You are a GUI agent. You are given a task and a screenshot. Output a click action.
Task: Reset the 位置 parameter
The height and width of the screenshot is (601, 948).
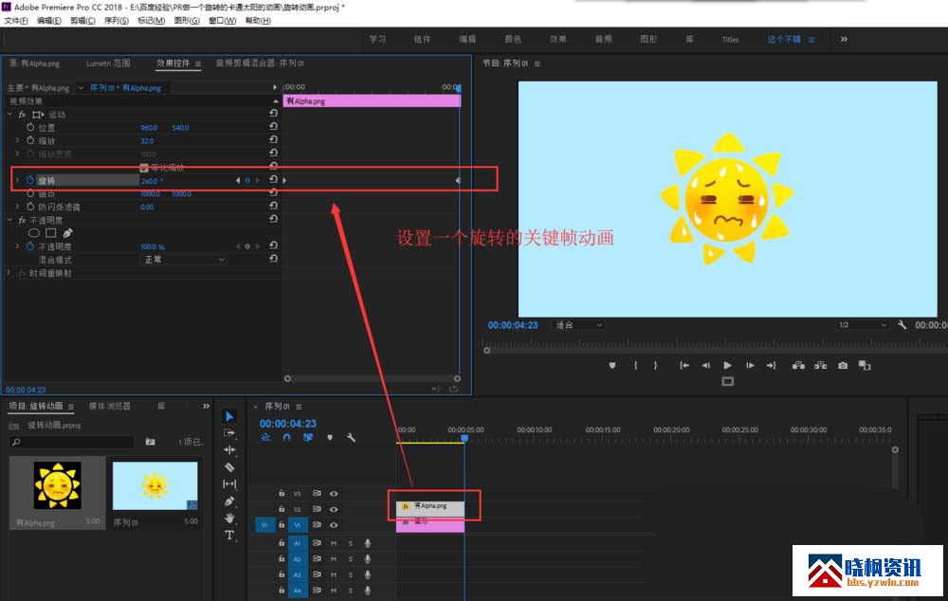tap(273, 126)
